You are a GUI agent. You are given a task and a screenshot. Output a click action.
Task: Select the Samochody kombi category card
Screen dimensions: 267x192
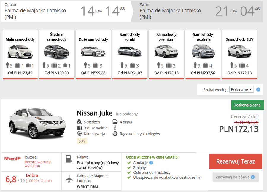(130, 54)
